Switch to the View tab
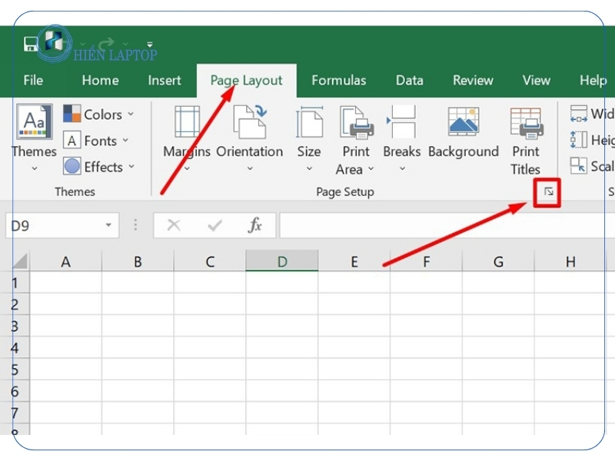 coord(536,81)
